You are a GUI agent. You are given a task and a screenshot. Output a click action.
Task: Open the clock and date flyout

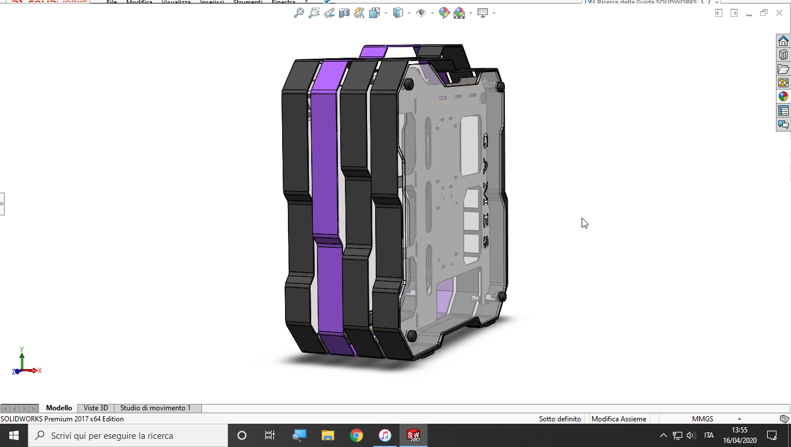pos(740,435)
